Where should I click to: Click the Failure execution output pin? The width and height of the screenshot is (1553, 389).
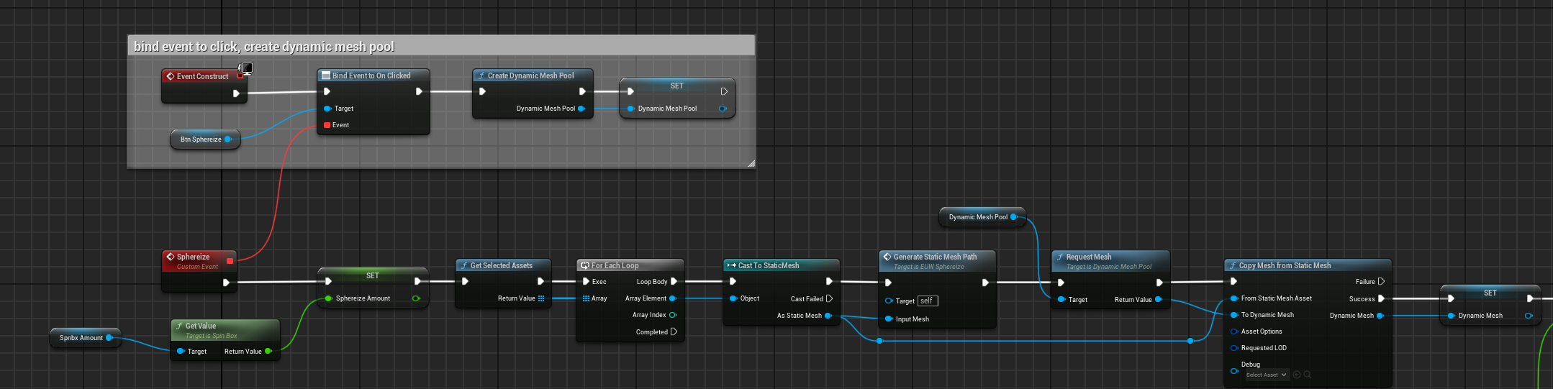tap(1381, 281)
